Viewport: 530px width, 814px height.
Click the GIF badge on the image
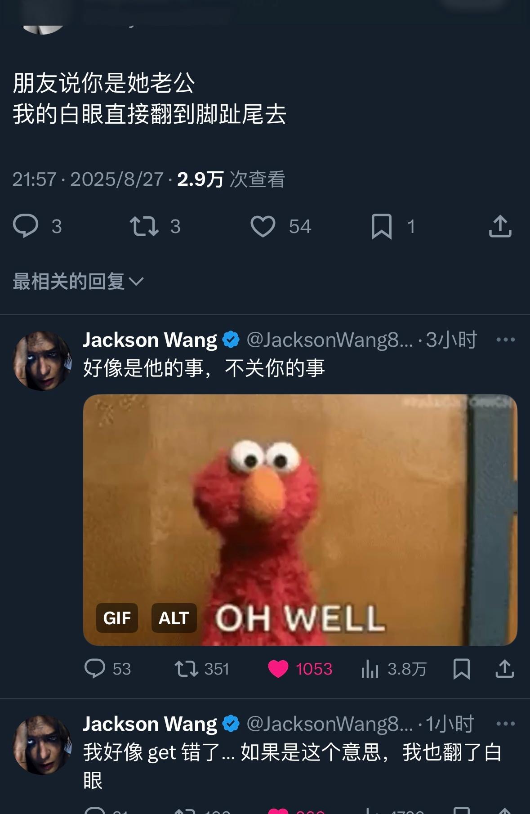117,618
